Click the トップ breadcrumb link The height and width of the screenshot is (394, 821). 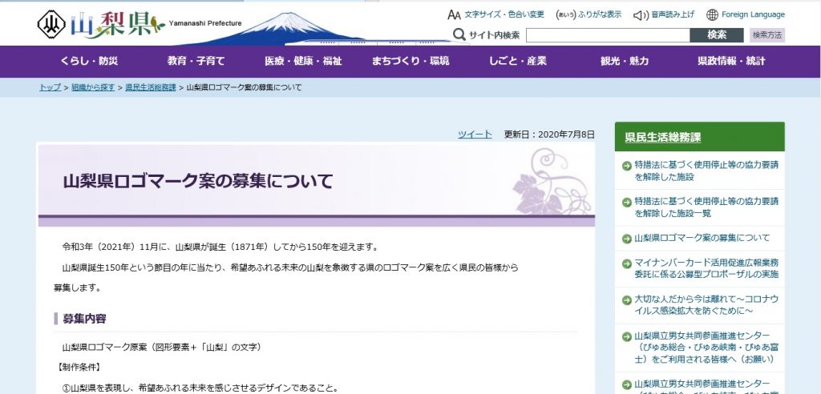51,87
